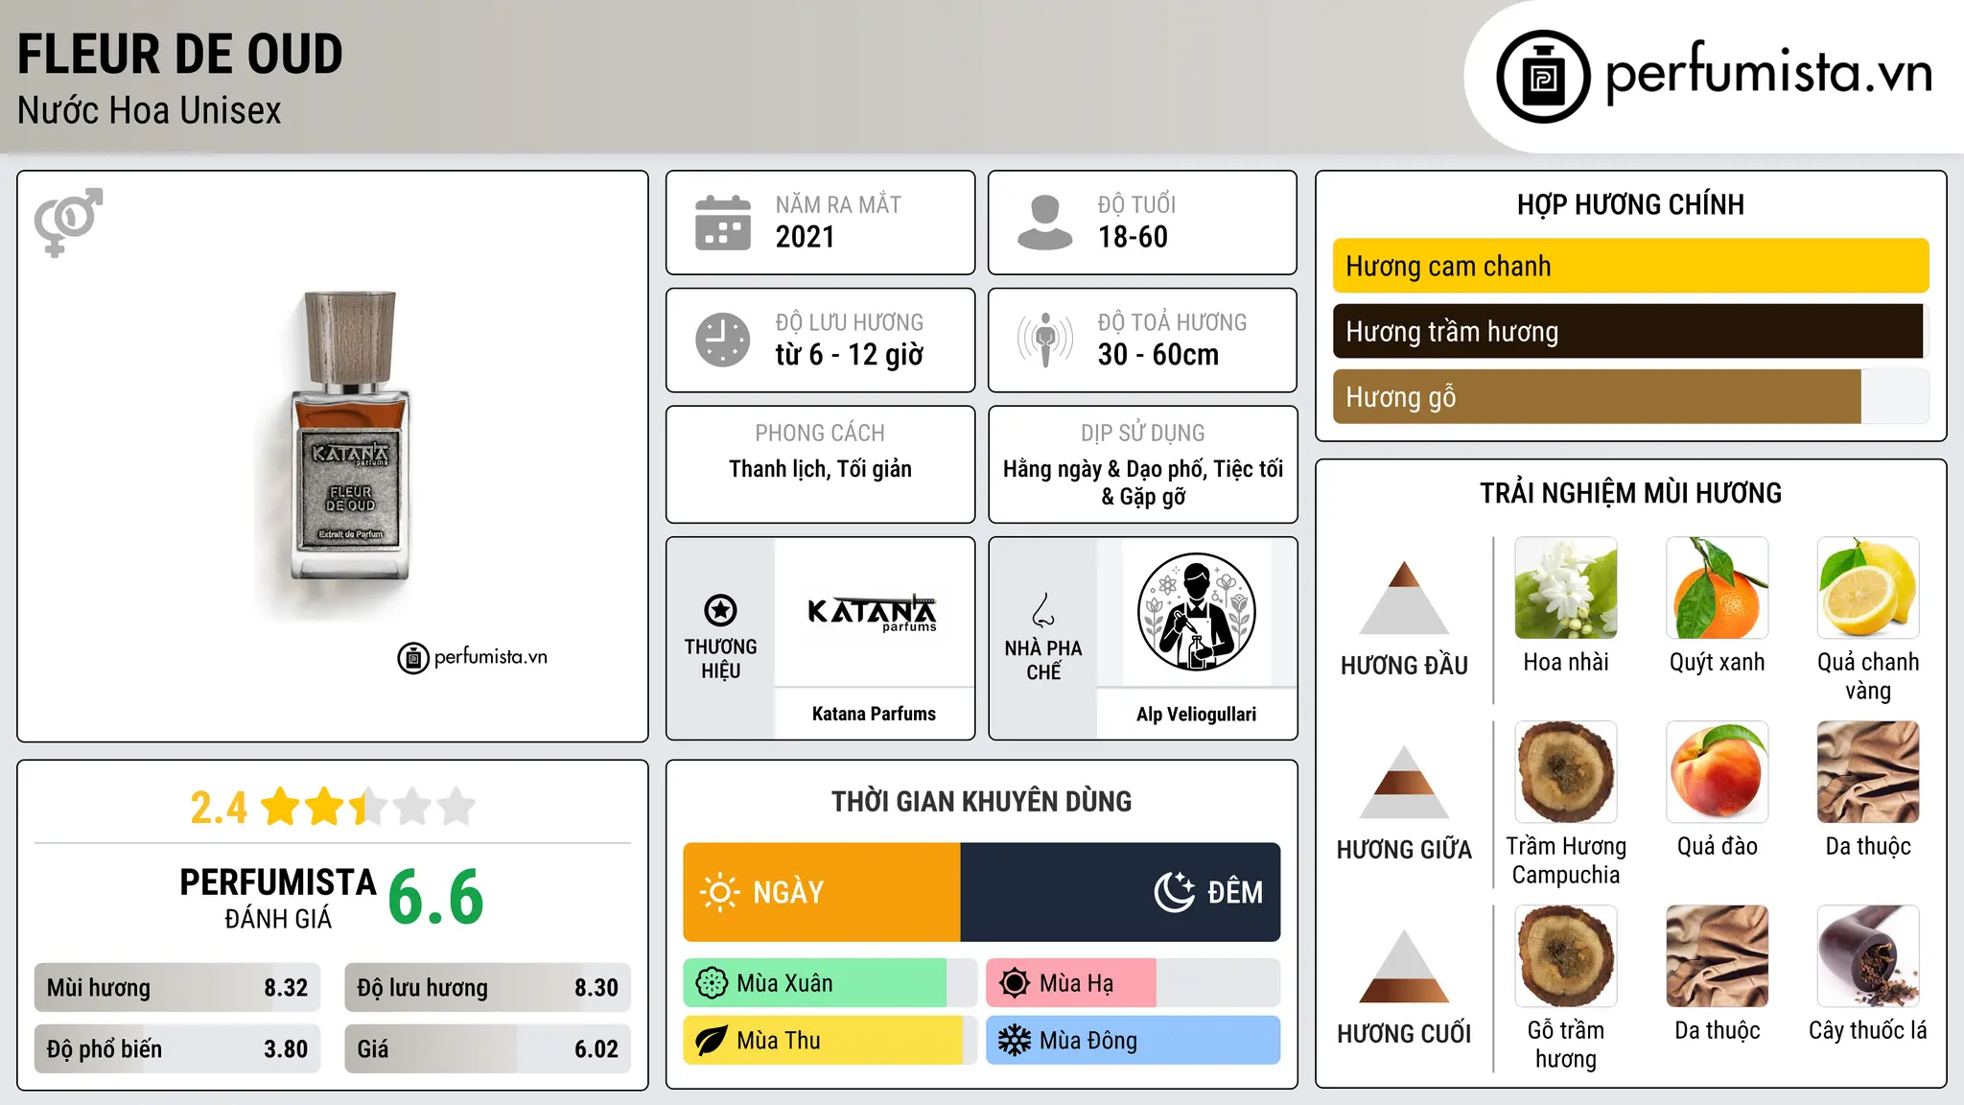Click the occasion text Hằng ngày & Dạo phố
The height and width of the screenshot is (1105, 1964).
[x=1102, y=469]
